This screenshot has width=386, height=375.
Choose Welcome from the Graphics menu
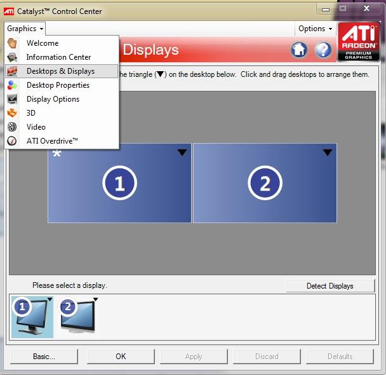[x=43, y=43]
